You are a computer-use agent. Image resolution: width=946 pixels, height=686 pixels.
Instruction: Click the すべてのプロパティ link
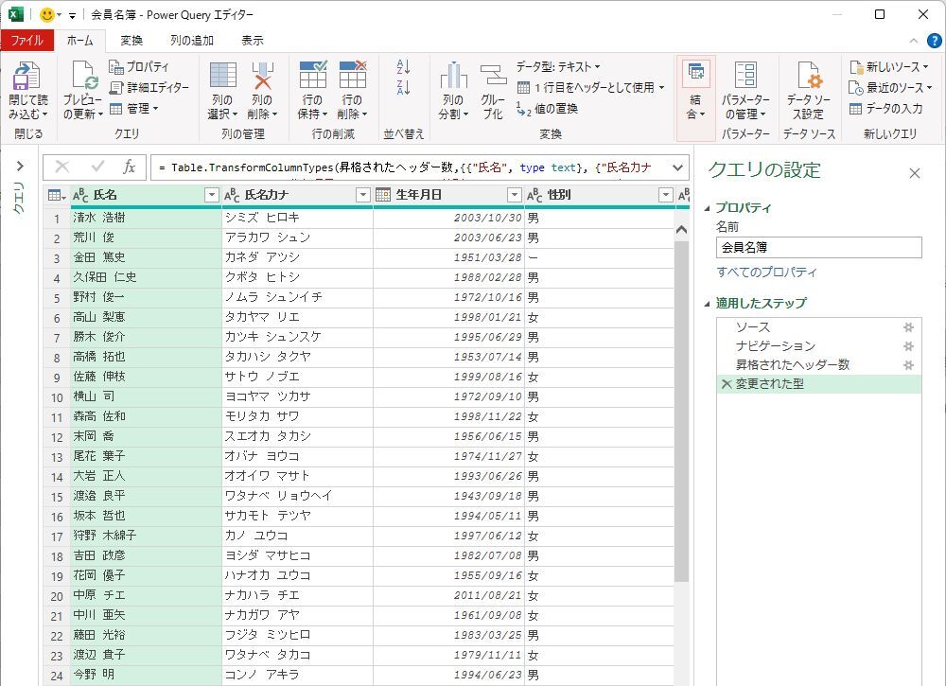click(x=766, y=273)
